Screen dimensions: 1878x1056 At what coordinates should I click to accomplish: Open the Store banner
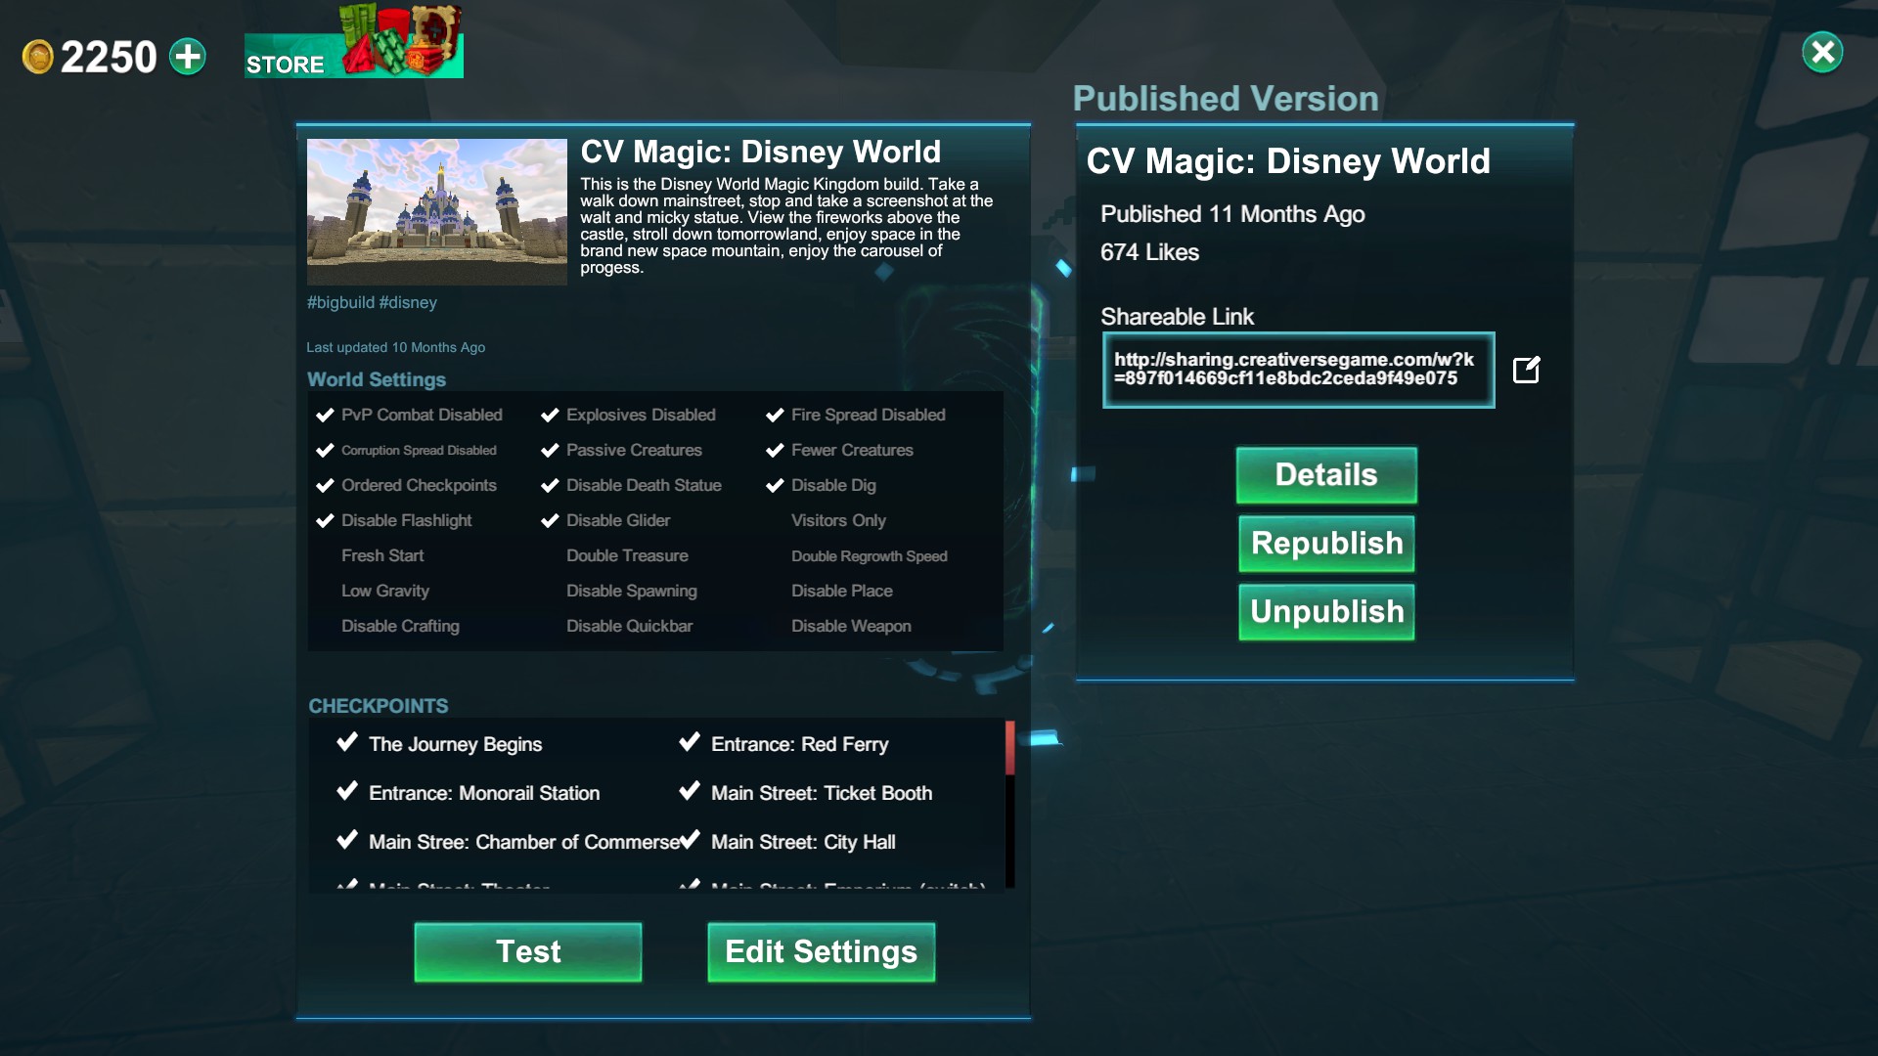353,42
